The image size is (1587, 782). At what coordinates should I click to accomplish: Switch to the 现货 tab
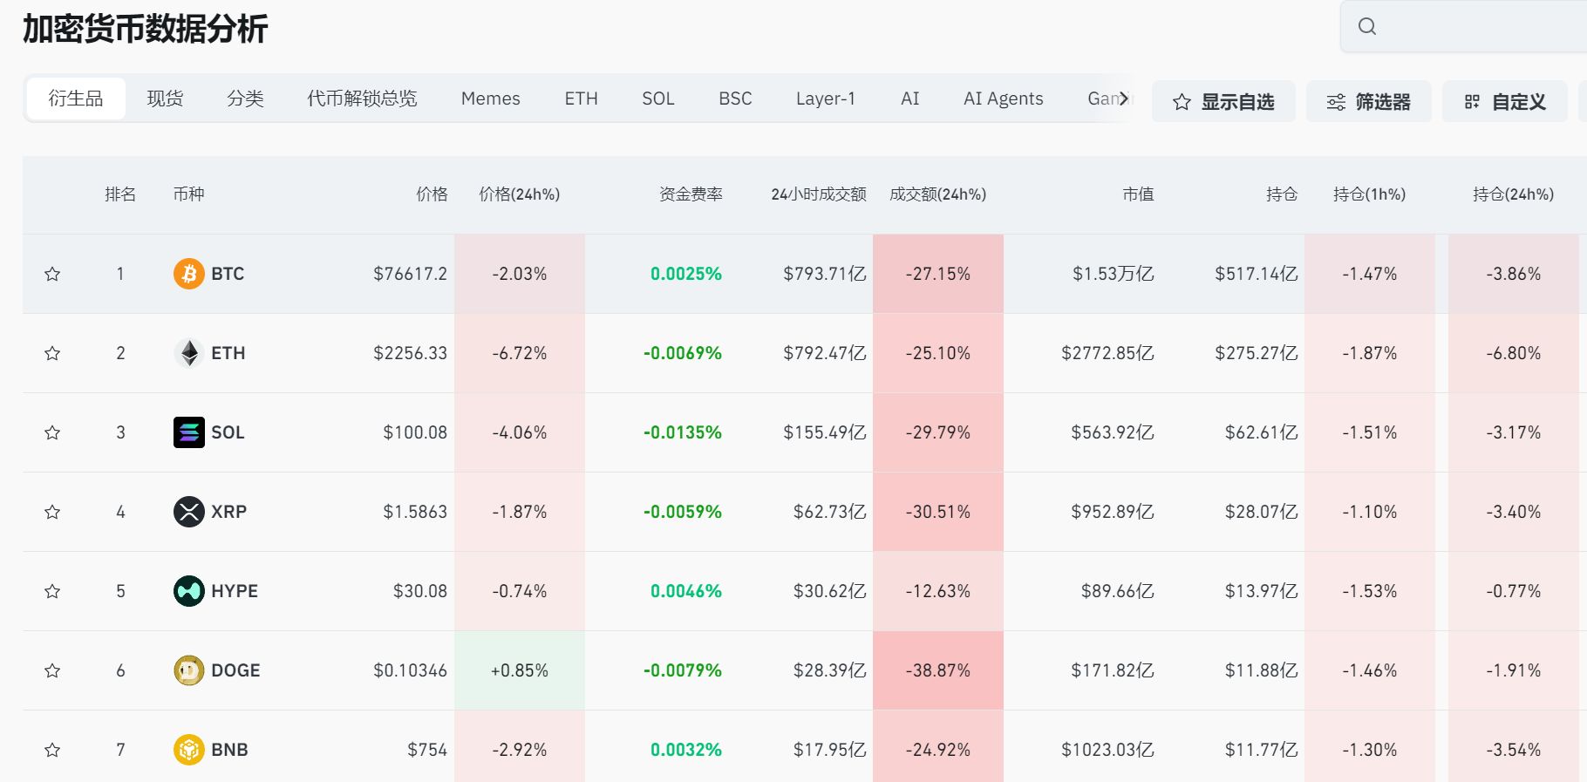coord(165,99)
